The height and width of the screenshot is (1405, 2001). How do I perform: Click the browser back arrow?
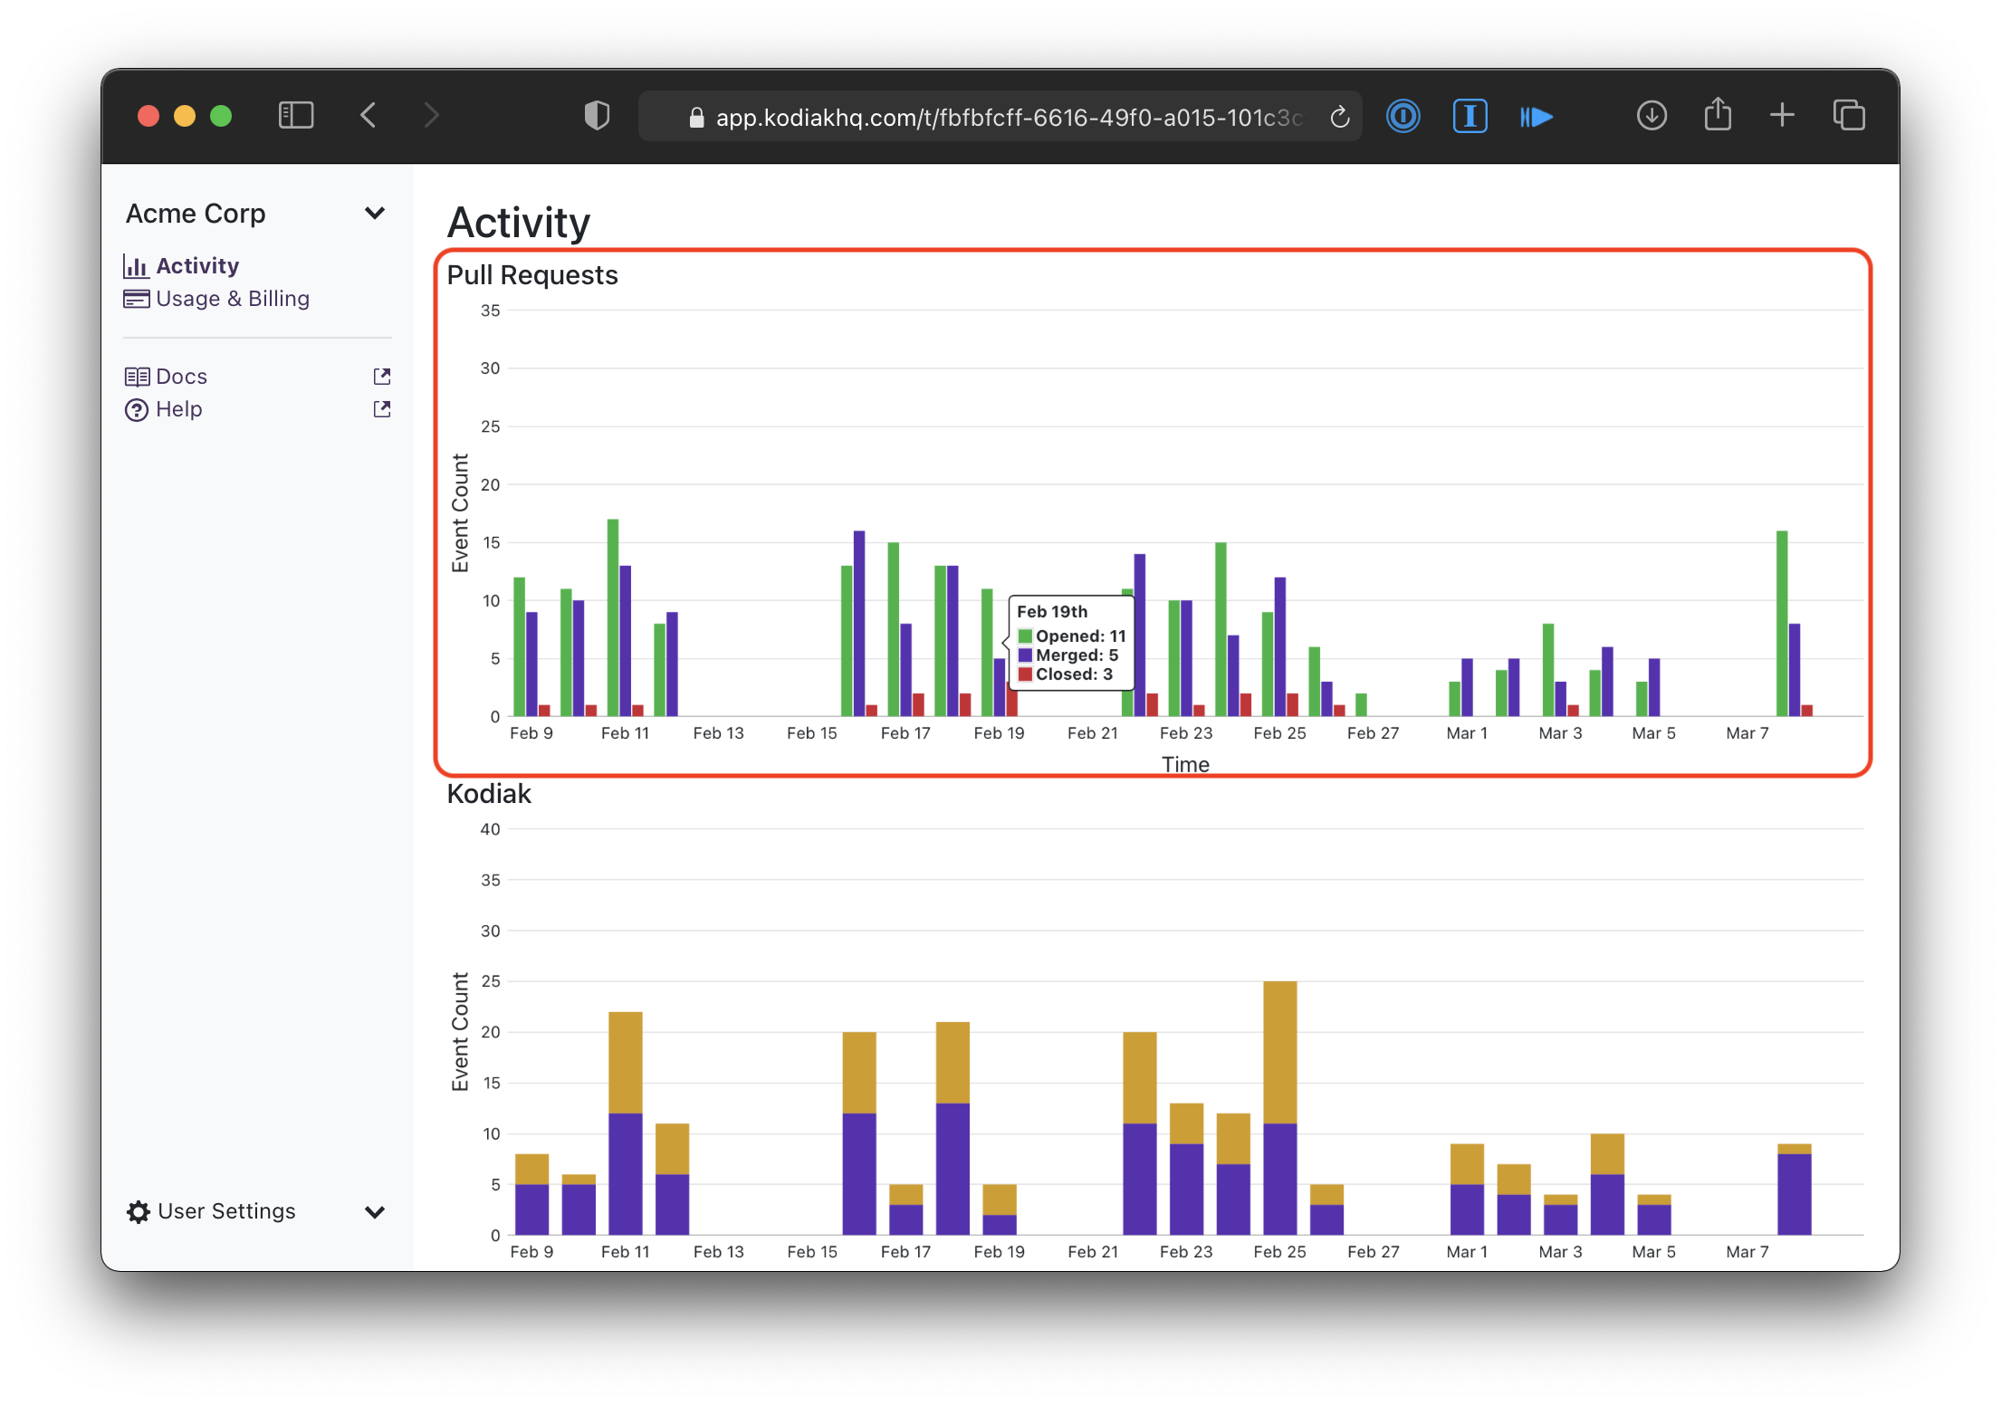[x=369, y=116]
